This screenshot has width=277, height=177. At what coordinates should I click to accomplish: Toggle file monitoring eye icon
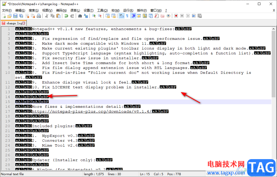[x=168, y=16]
